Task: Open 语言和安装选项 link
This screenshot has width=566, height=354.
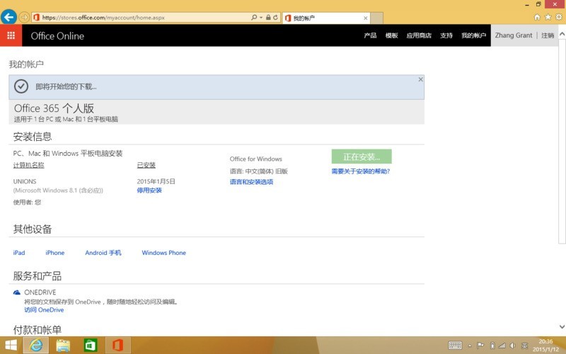Action: 251,182
